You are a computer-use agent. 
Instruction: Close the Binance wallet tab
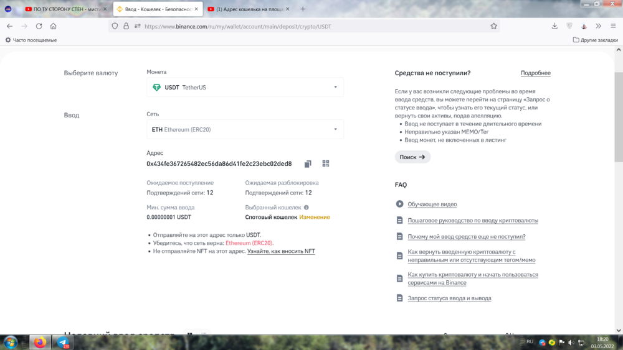pyautogui.click(x=196, y=9)
